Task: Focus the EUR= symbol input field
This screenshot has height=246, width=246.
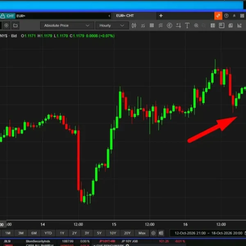Action: tap(62, 16)
